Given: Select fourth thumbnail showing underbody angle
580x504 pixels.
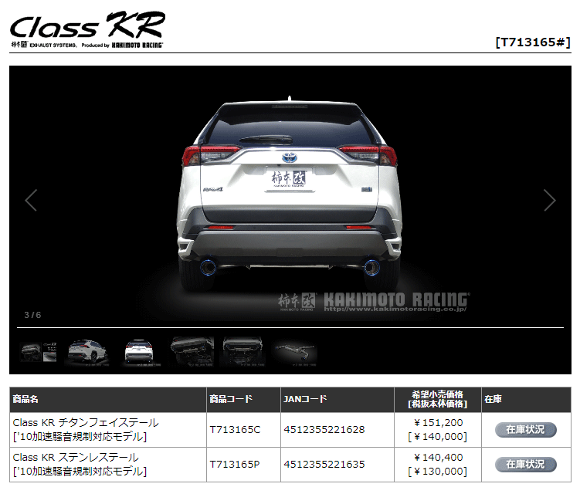Looking at the screenshot, I should point(192,351).
